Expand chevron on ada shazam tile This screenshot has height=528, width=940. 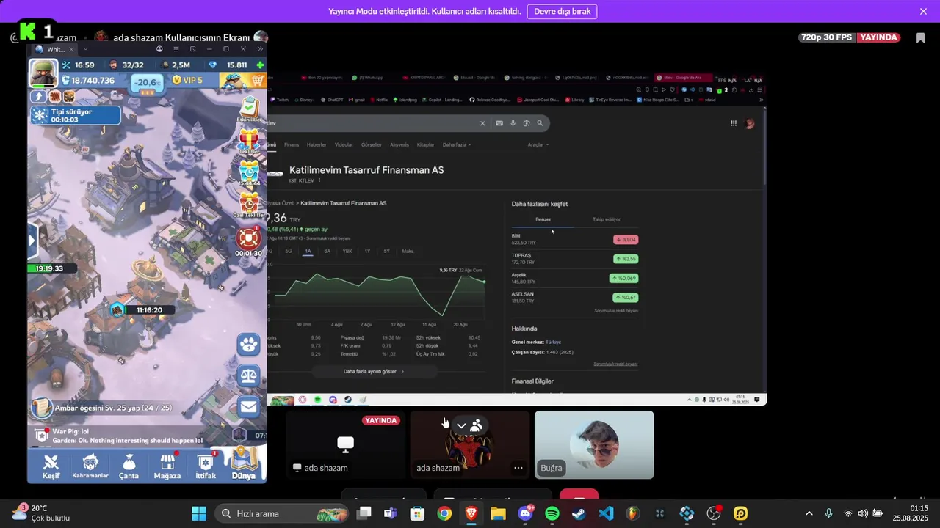click(461, 425)
